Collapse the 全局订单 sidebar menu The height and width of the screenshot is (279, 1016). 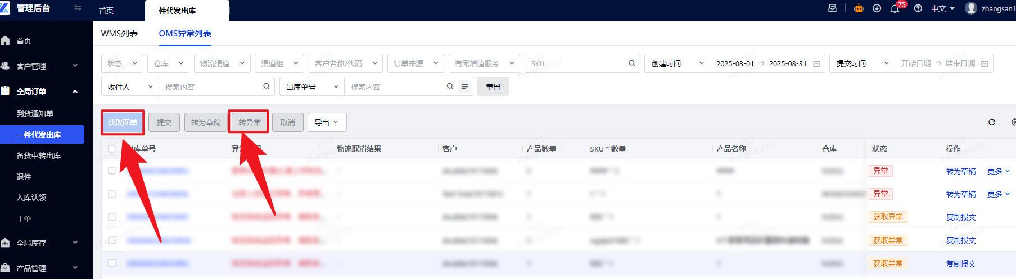(x=75, y=91)
